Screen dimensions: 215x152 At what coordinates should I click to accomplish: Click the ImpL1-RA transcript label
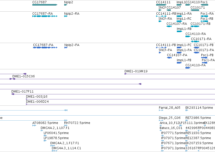point(184,14)
